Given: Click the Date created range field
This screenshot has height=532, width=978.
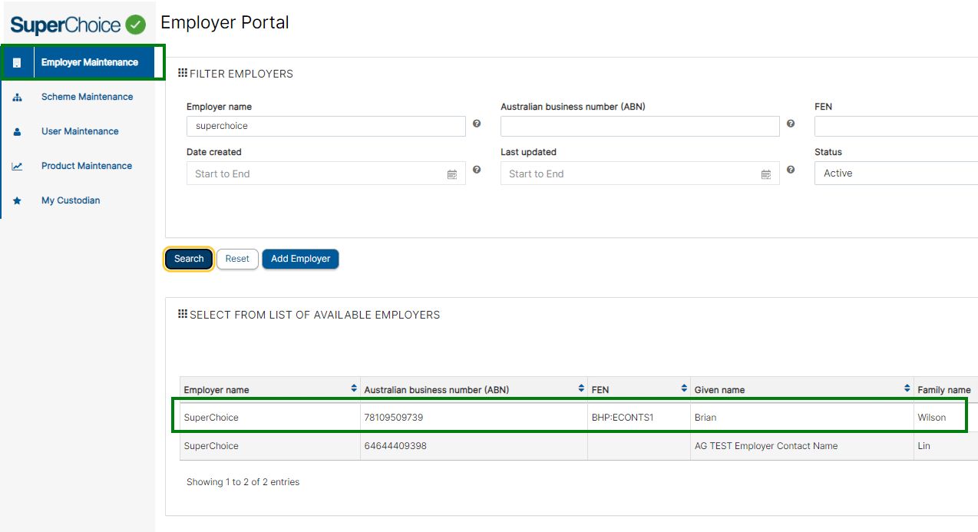Looking at the screenshot, I should [326, 173].
